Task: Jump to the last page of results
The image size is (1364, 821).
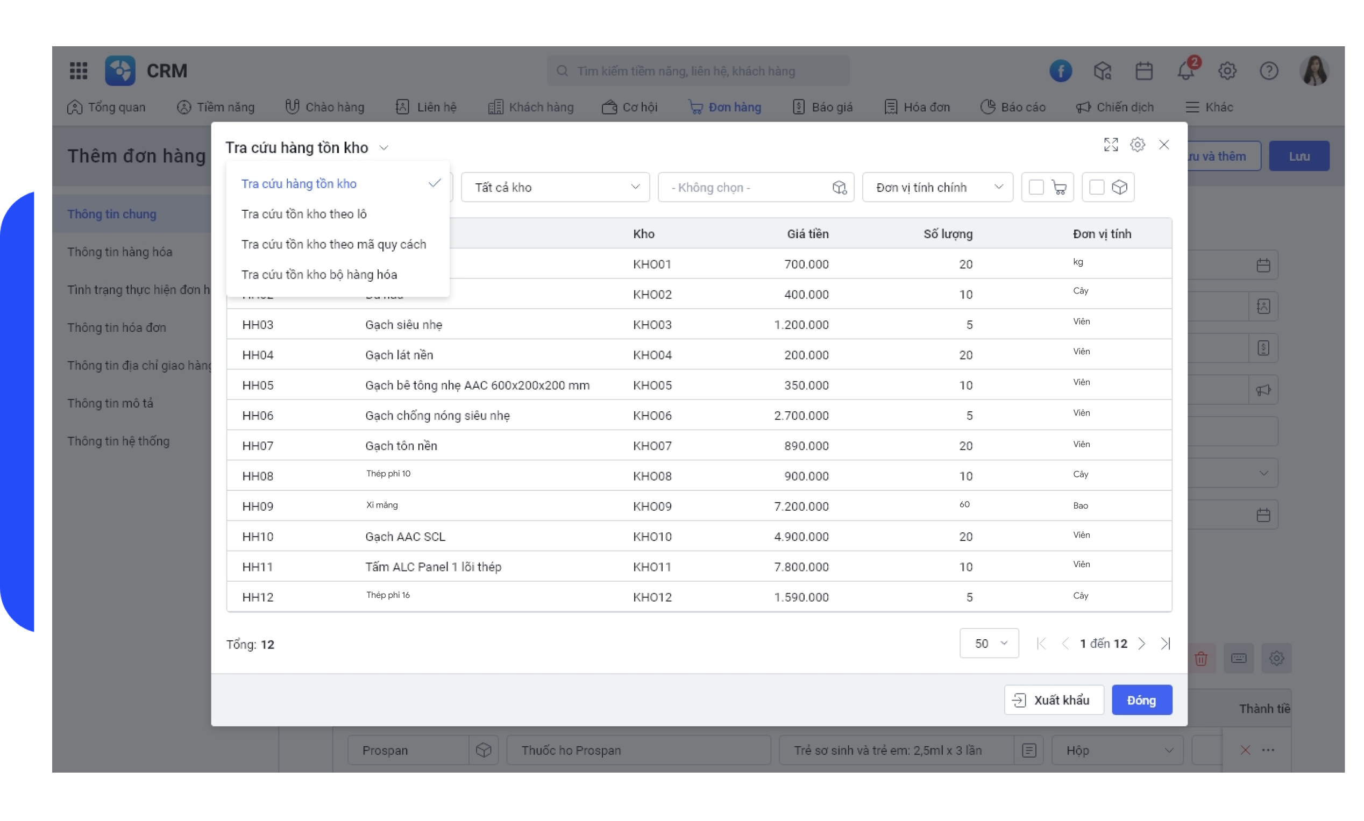Action: [1165, 643]
